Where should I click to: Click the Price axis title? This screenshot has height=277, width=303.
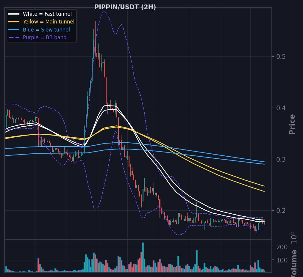pos(292,125)
